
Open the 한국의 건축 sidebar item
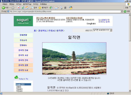(23, 60)
